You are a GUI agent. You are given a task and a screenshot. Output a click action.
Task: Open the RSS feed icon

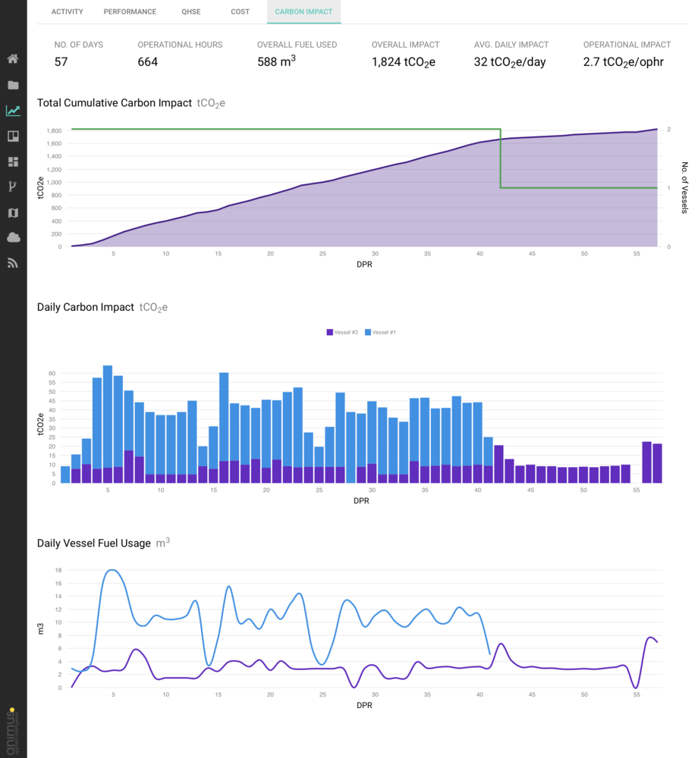click(x=13, y=264)
